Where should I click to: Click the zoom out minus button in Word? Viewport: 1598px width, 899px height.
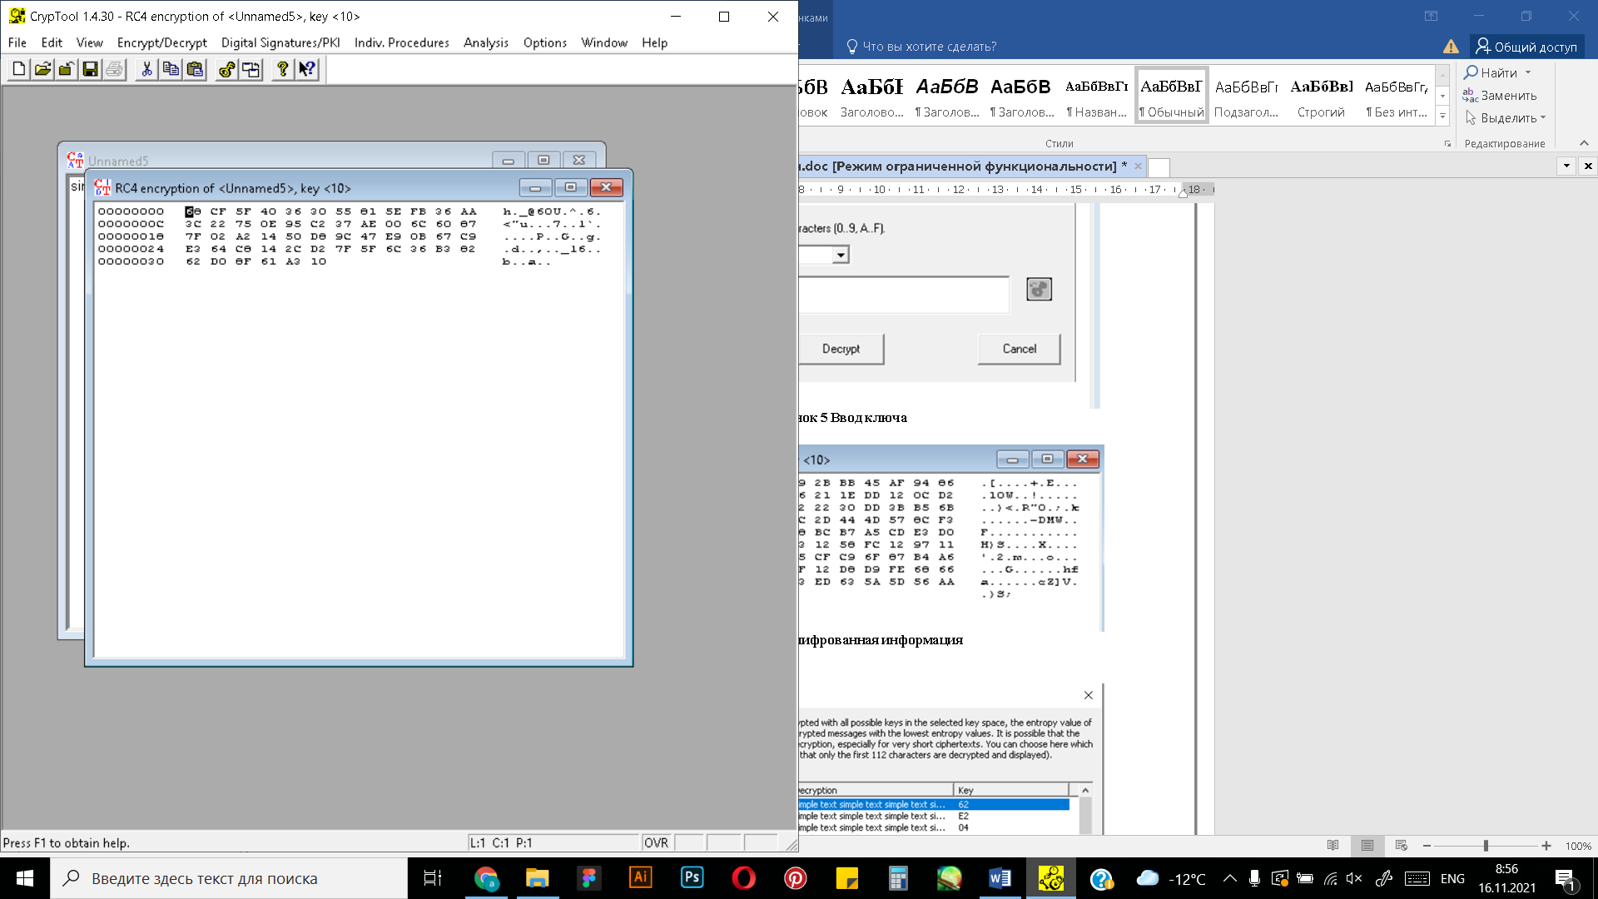(x=1427, y=846)
